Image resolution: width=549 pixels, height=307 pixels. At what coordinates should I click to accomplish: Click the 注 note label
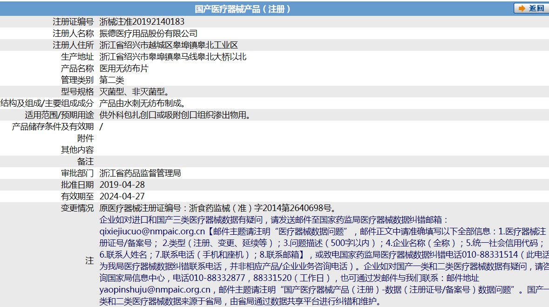(89, 260)
